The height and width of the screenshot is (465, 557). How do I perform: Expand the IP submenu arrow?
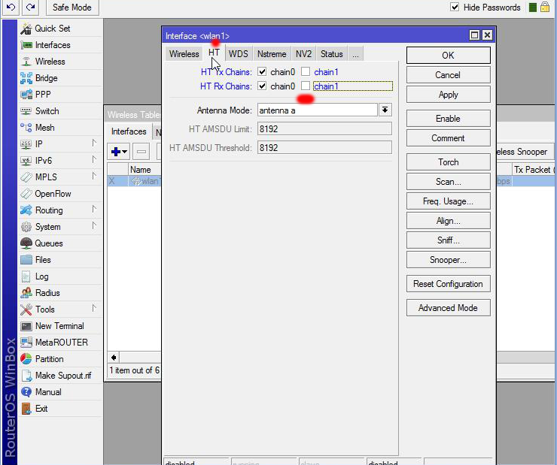pyautogui.click(x=94, y=143)
